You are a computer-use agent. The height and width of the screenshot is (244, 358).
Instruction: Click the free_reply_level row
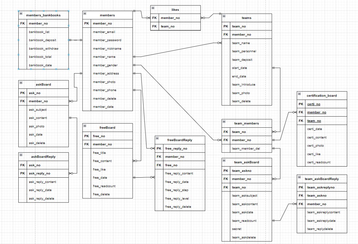tap(180, 199)
